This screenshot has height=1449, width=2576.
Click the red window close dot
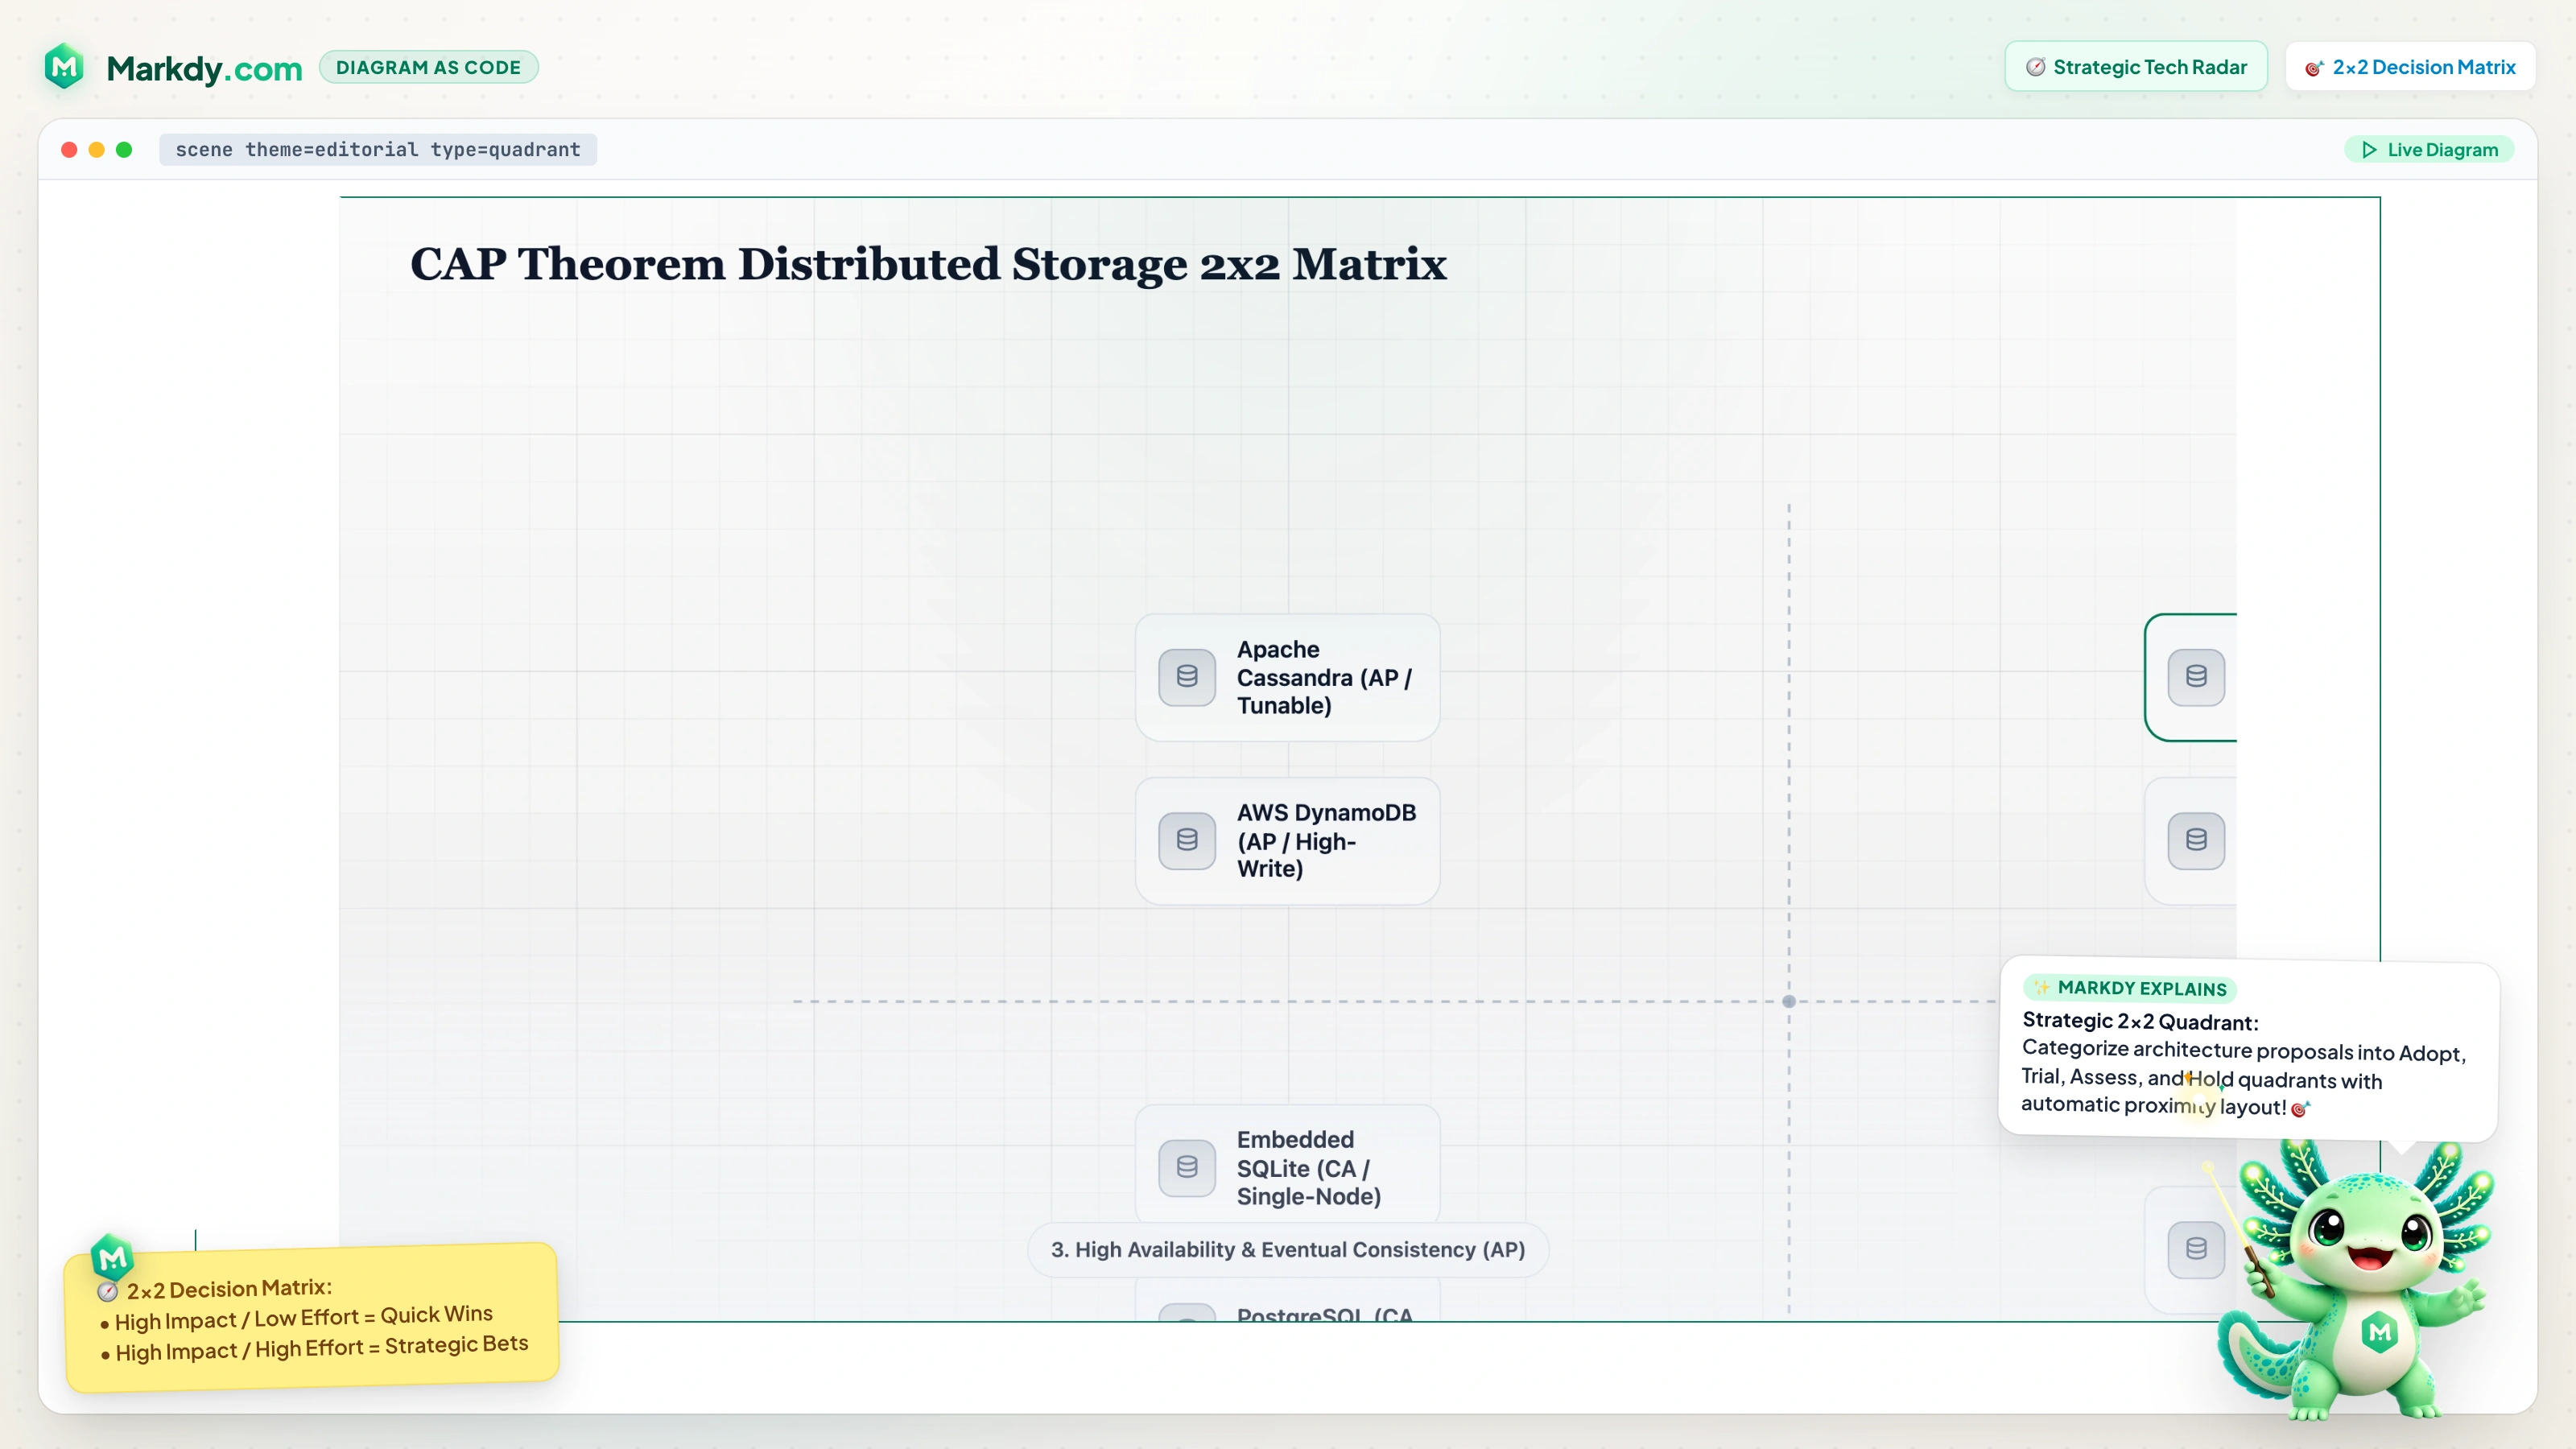69,150
